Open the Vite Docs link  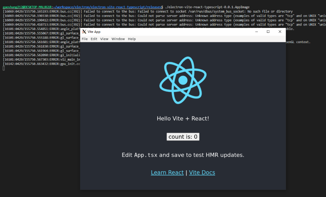[x=202, y=173]
